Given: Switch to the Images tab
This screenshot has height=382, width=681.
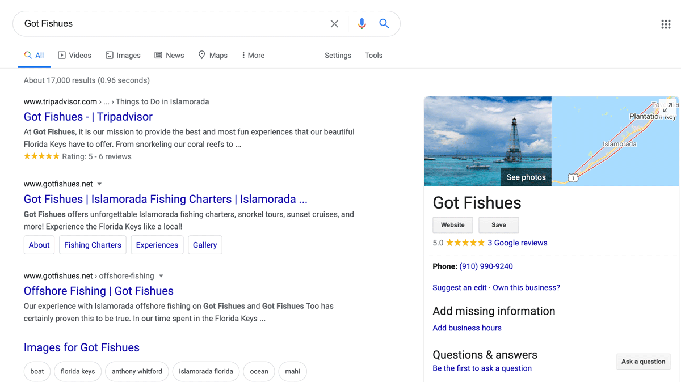Looking at the screenshot, I should tap(123, 56).
